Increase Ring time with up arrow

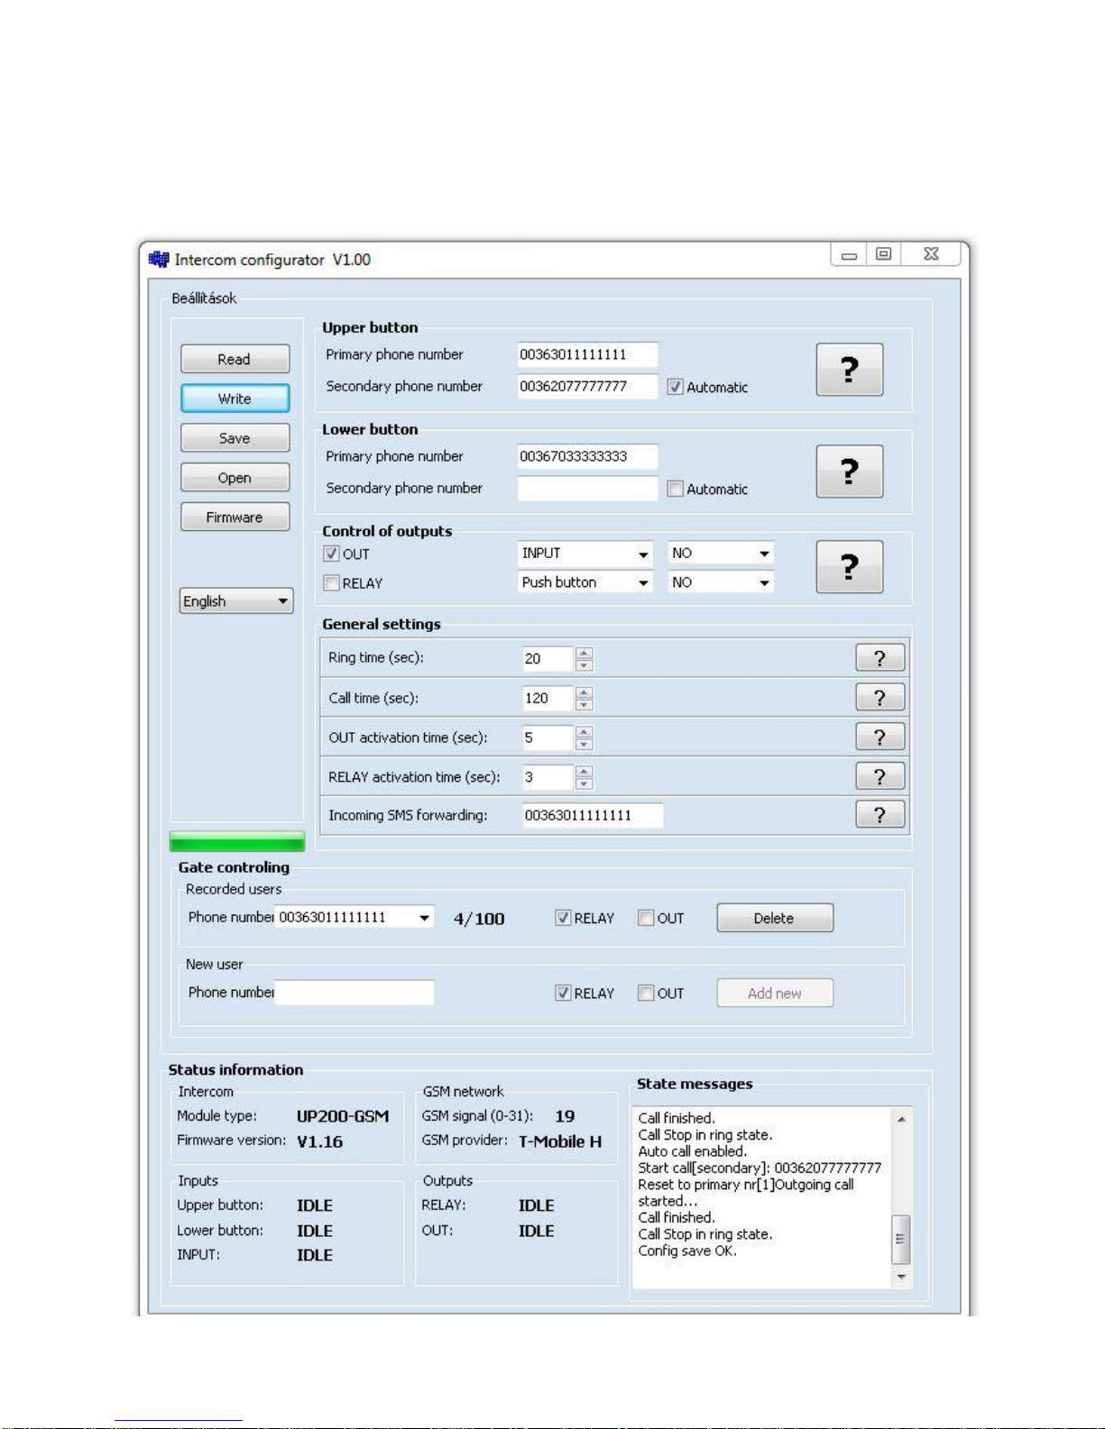tap(585, 653)
